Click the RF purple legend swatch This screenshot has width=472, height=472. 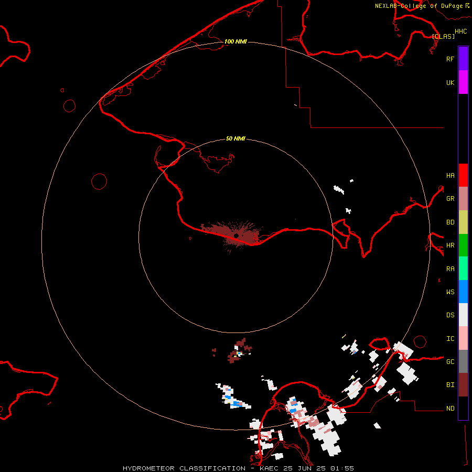463,59
